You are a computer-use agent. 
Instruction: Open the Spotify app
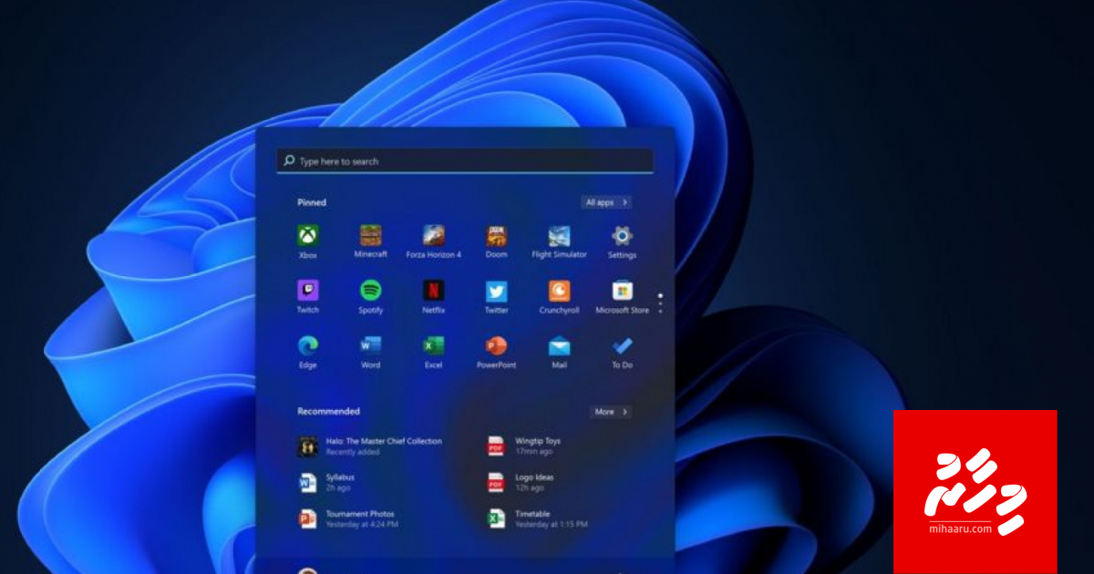pyautogui.click(x=370, y=292)
